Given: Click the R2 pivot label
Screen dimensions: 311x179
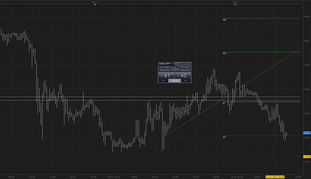Looking at the screenshot, I should tap(224, 20).
